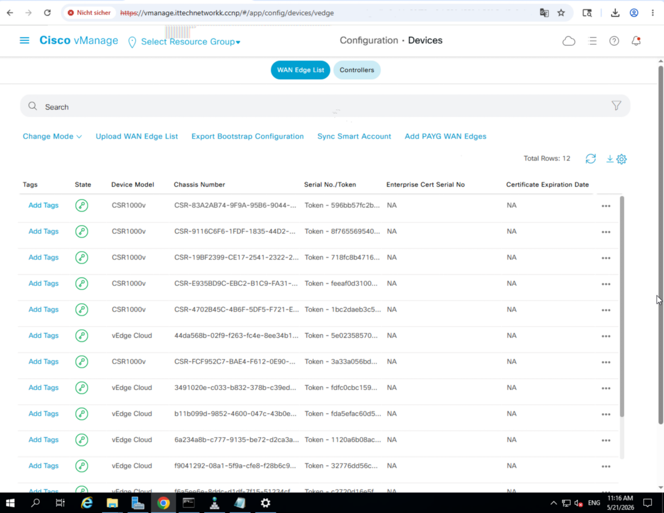
Task: Refresh the device table with the refresh icon
Action: pyautogui.click(x=590, y=159)
